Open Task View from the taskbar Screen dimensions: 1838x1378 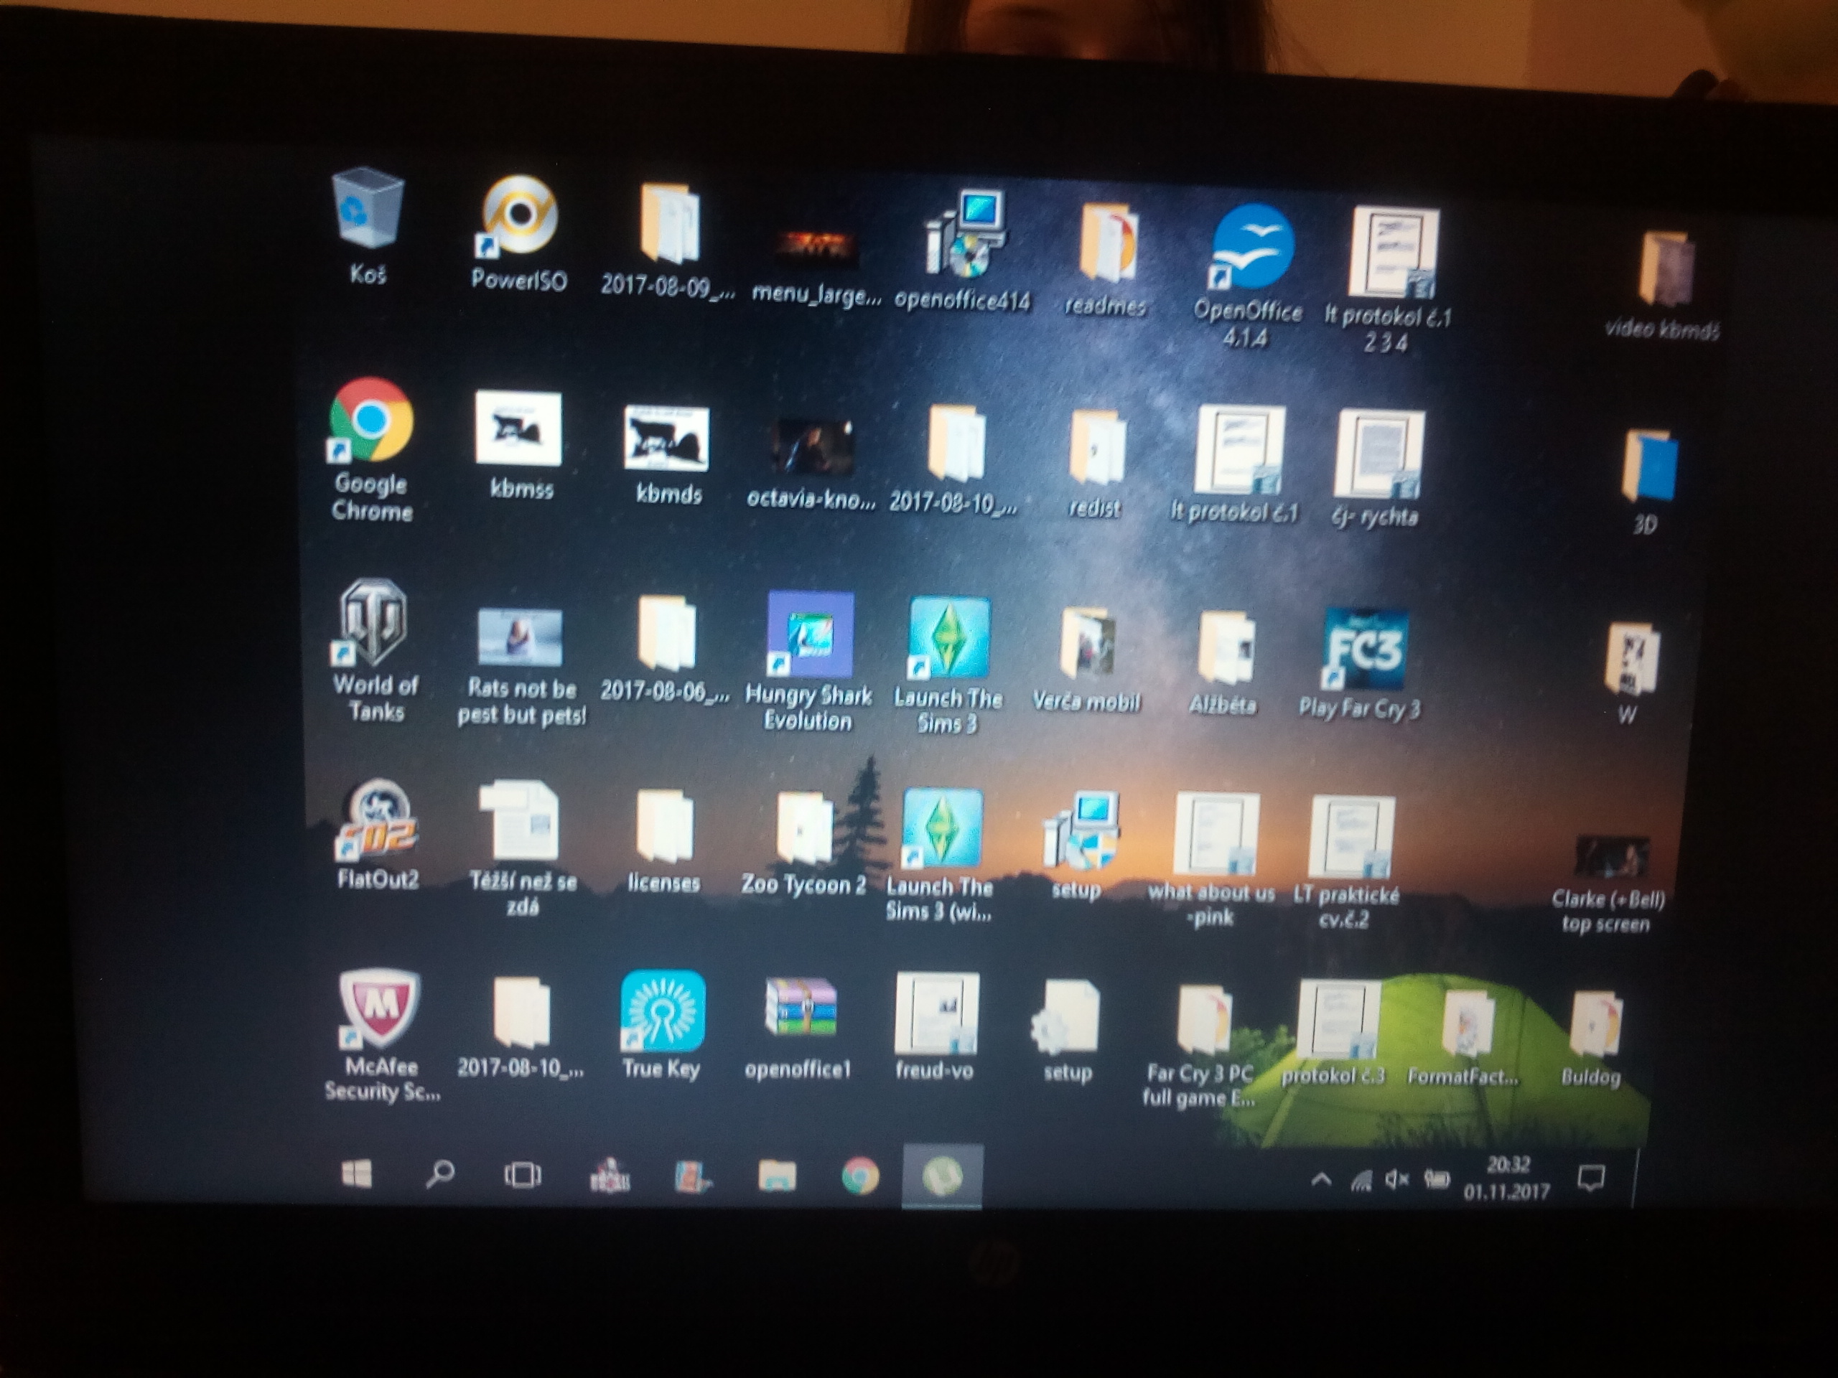[523, 1176]
